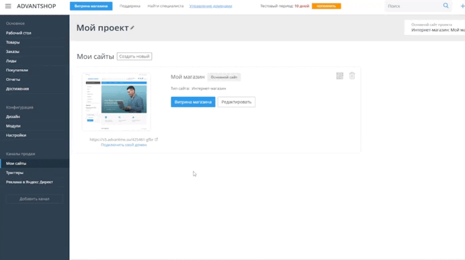Go to Товары in the sidebar
465x260 pixels.
(x=13, y=42)
